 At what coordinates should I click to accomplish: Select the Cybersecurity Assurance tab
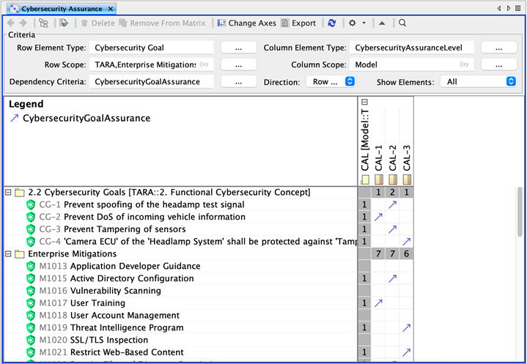pyautogui.click(x=62, y=9)
